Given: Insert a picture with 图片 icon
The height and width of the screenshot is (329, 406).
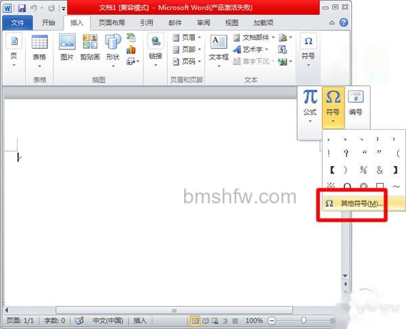Looking at the screenshot, I should (67, 47).
